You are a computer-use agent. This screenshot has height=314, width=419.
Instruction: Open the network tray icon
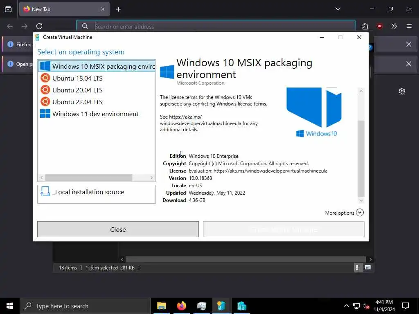(x=356, y=306)
